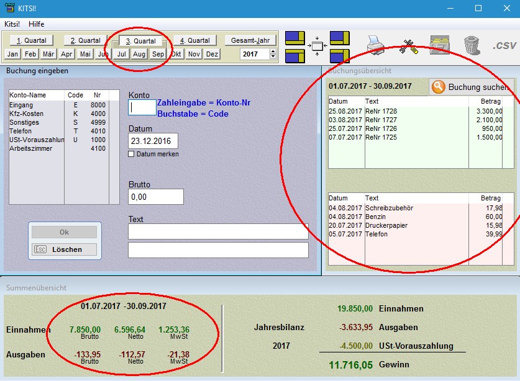This screenshot has width=520, height=381.
Task: Enable the Datum merken checkbox
Action: click(132, 154)
